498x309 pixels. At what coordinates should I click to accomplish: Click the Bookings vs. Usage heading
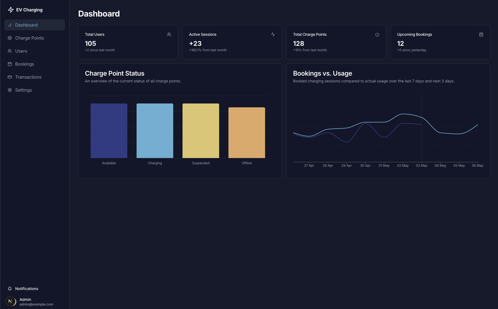(x=322, y=73)
